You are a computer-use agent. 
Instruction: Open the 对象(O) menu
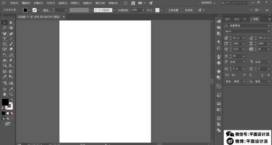38,3
